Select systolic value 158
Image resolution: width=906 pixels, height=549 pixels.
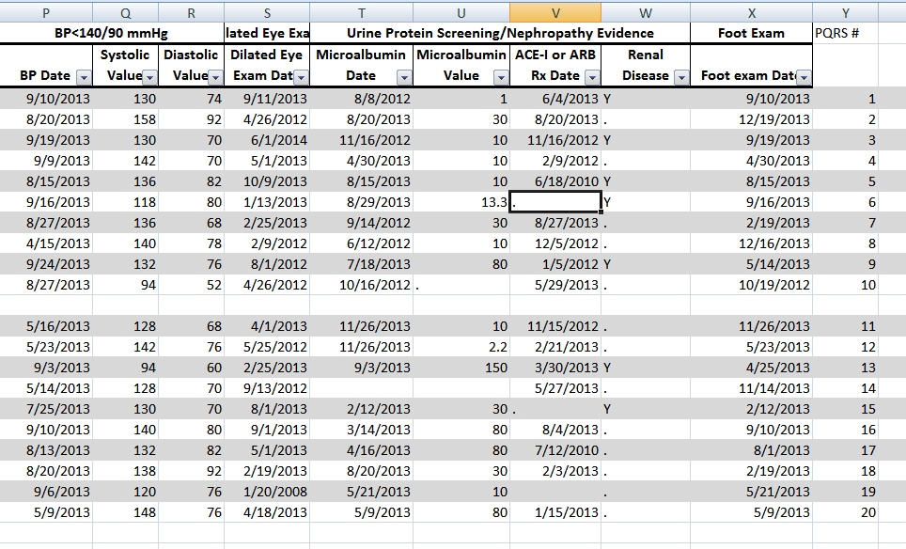coord(125,119)
